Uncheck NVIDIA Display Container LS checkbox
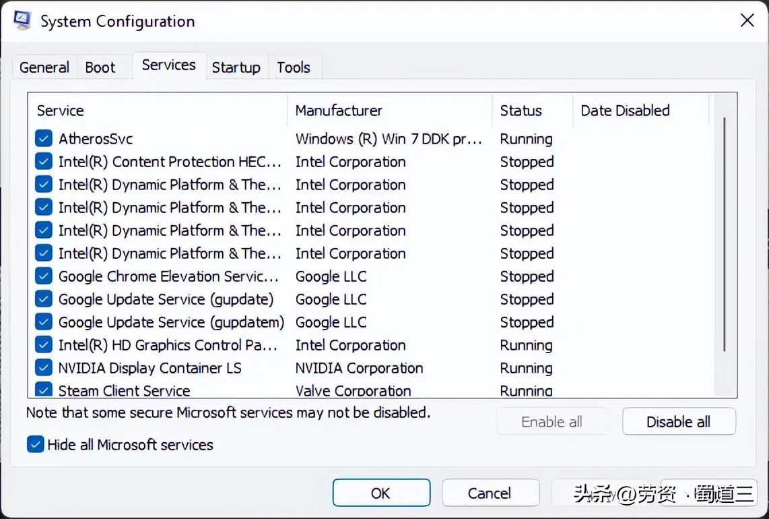Image resolution: width=769 pixels, height=519 pixels. tap(44, 368)
